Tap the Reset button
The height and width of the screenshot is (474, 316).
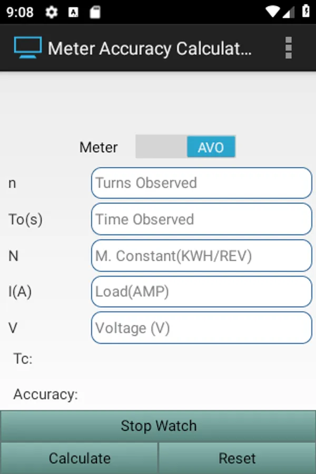(237, 458)
